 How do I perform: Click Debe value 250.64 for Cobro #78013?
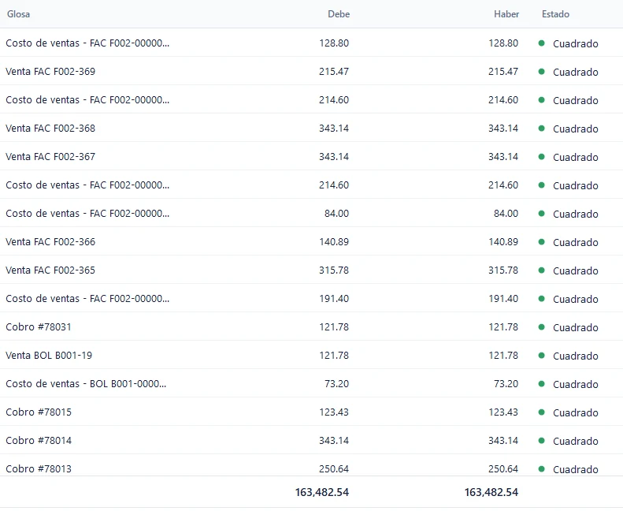point(334,469)
